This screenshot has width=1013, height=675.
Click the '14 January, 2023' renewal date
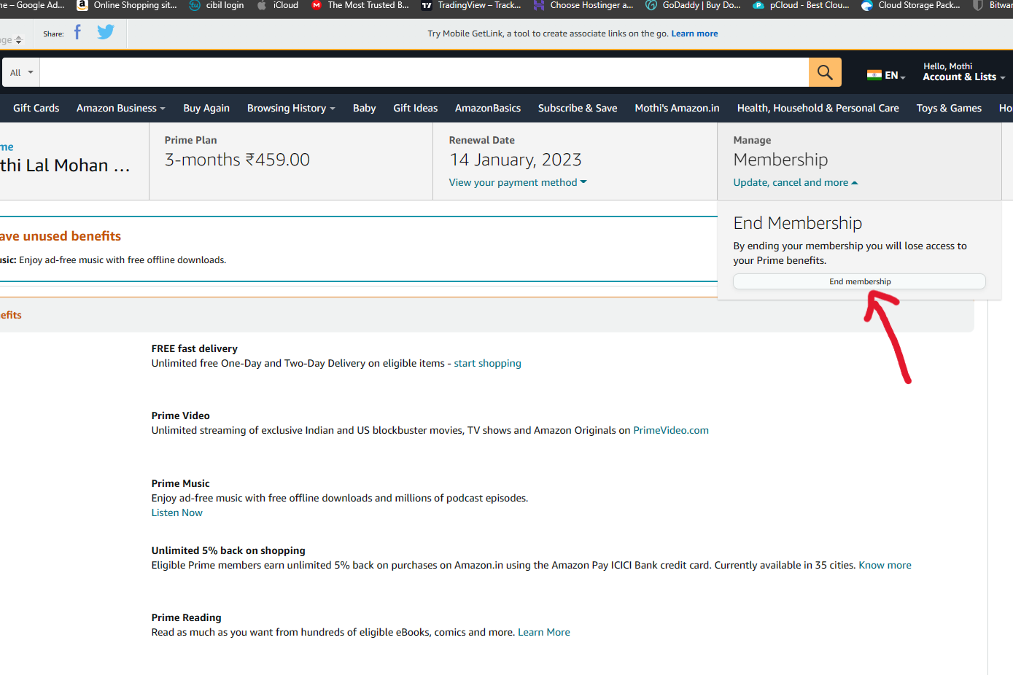click(516, 160)
